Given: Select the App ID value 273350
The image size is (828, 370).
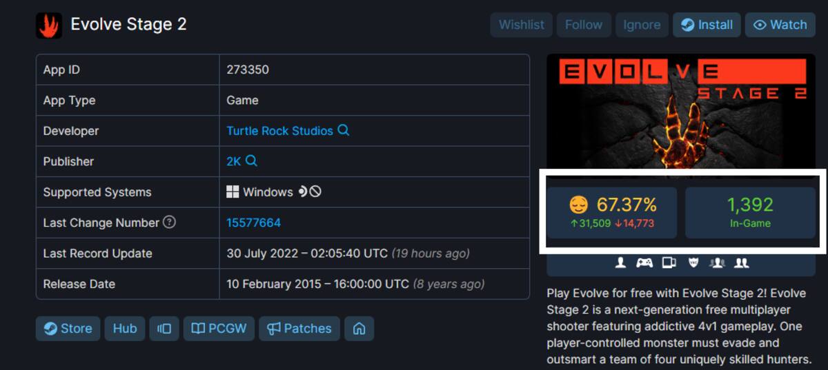Looking at the screenshot, I should point(248,70).
